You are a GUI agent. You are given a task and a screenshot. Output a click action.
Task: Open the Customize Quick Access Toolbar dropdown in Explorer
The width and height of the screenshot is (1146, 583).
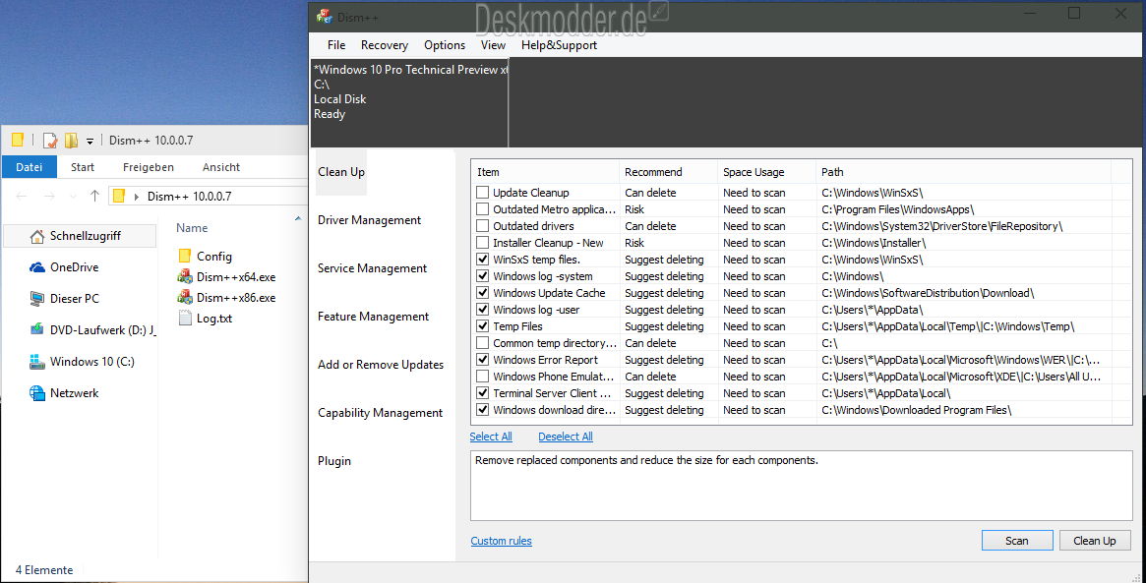point(90,141)
